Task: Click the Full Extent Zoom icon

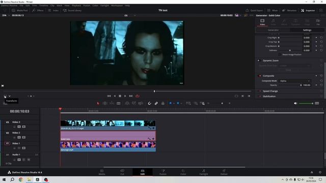Action: tap(188, 103)
